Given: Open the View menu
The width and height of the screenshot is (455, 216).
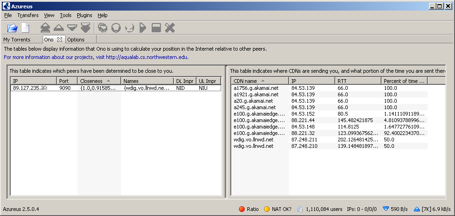Looking at the screenshot, I should (x=49, y=15).
